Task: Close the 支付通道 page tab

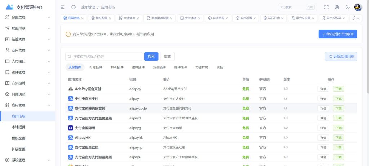Action: 199,18
